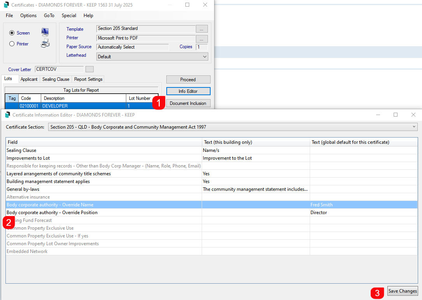
Task: Select the Common Property Exclusive Use - If yes row
Action: [x=211, y=236]
